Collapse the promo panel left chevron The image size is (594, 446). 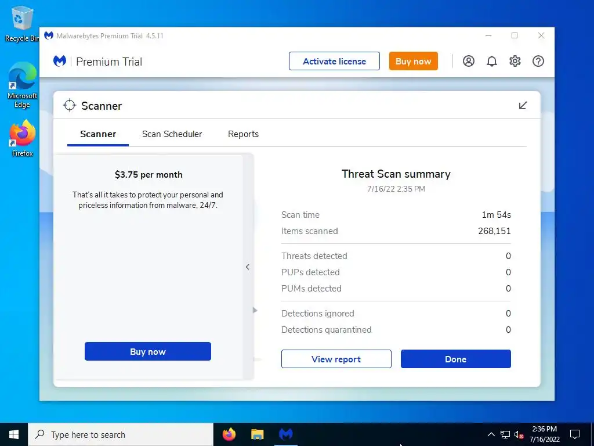click(247, 267)
